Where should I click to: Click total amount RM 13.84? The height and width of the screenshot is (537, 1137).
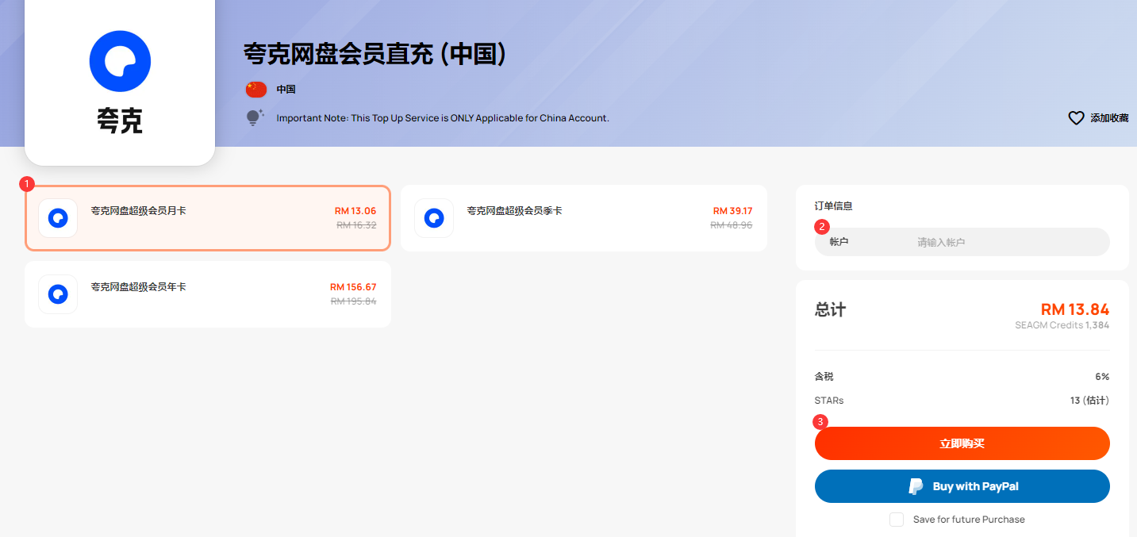point(1075,309)
